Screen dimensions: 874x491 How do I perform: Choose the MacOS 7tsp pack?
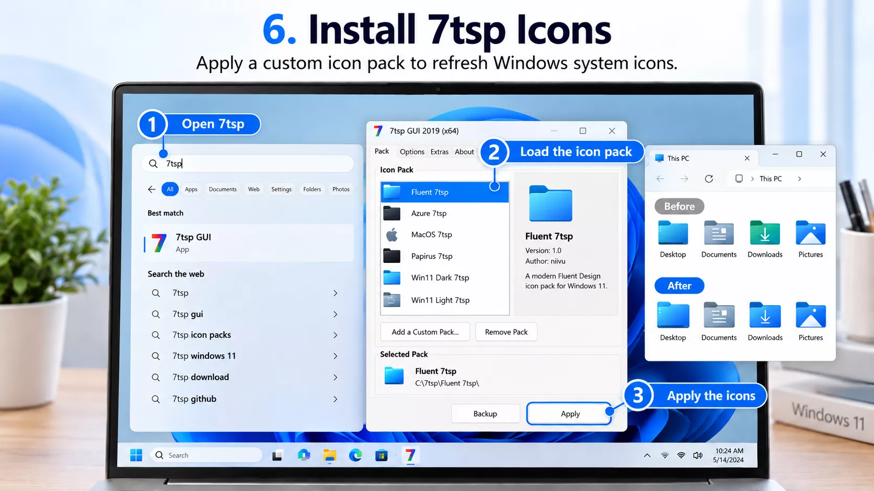point(445,235)
